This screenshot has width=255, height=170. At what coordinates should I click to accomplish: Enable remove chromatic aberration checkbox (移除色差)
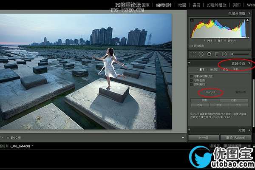192,80
